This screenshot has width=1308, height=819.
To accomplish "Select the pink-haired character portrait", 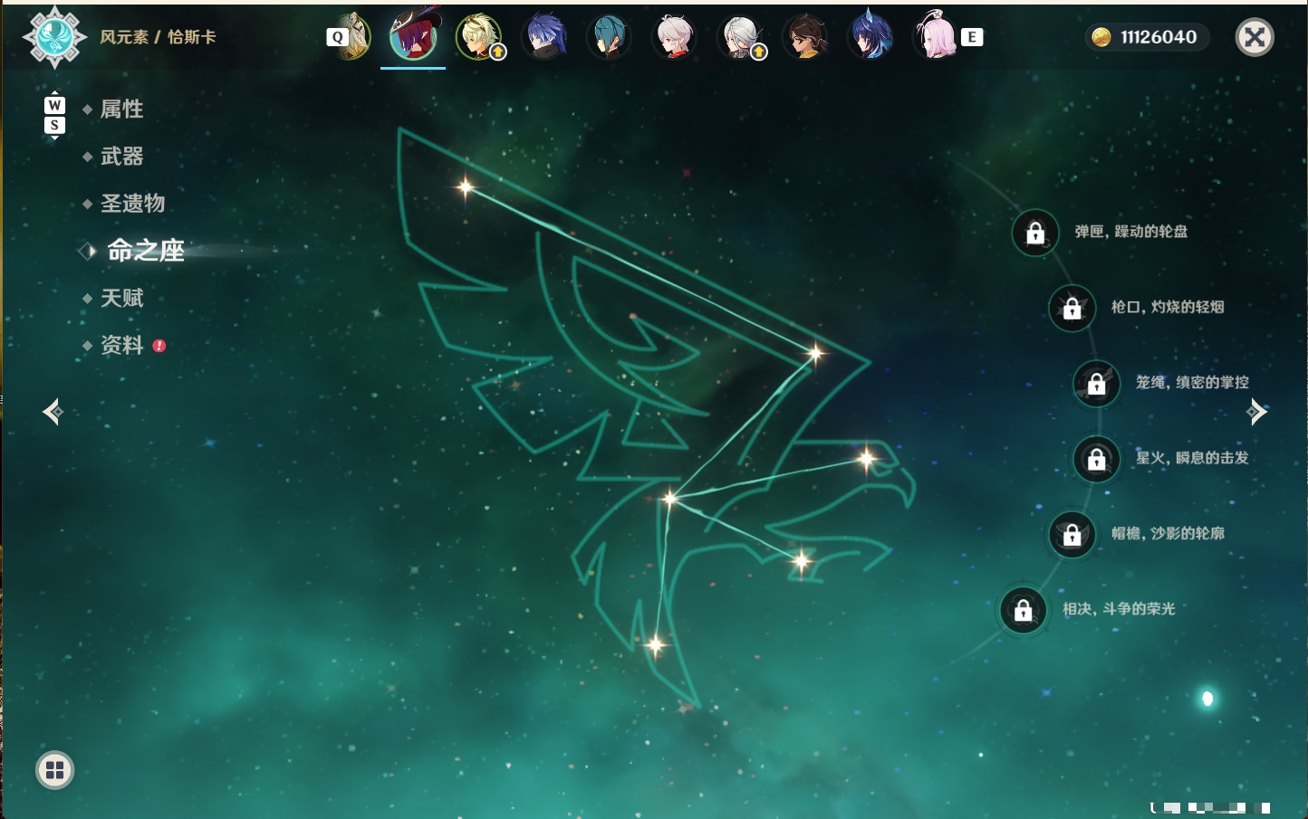I will tap(936, 35).
